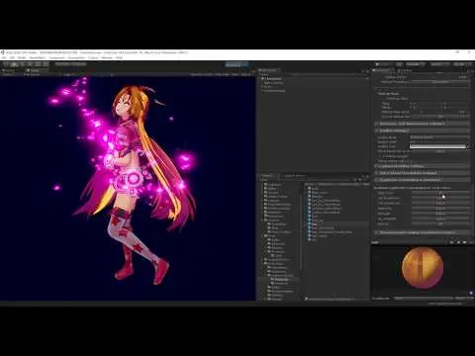The height and width of the screenshot is (356, 475).
Task: Switch to the Project tab
Action: coord(266,176)
